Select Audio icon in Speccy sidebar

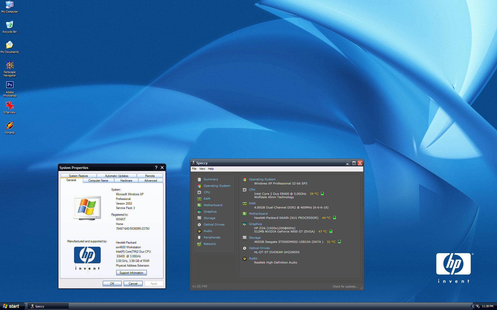[199, 231]
